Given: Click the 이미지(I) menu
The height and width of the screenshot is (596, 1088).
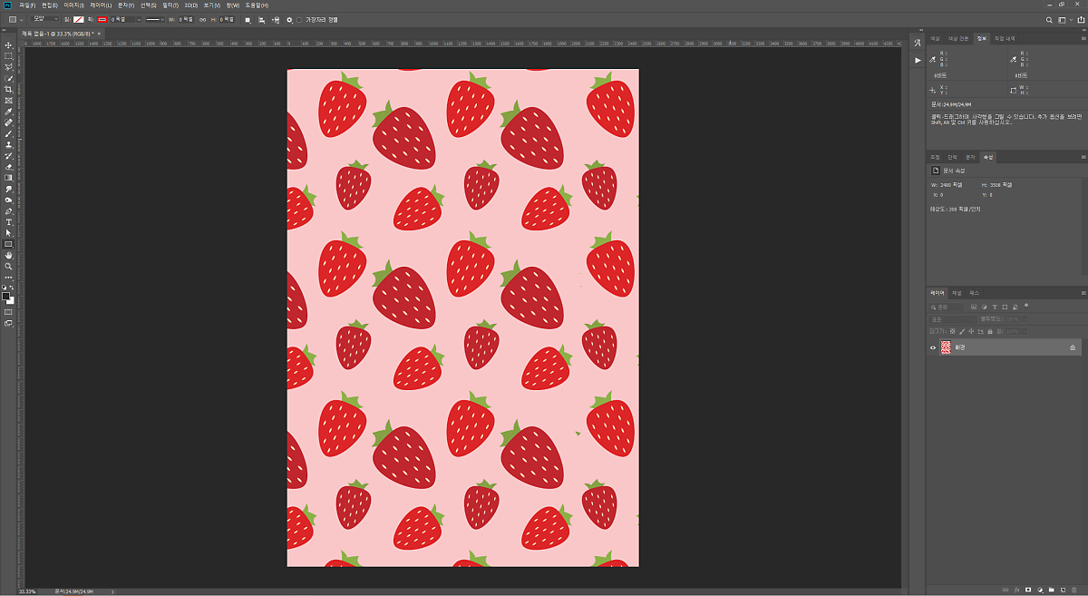Looking at the screenshot, I should [x=73, y=5].
